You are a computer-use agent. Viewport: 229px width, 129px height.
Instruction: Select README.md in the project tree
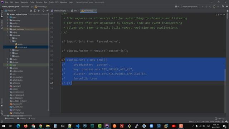coord(16,107)
